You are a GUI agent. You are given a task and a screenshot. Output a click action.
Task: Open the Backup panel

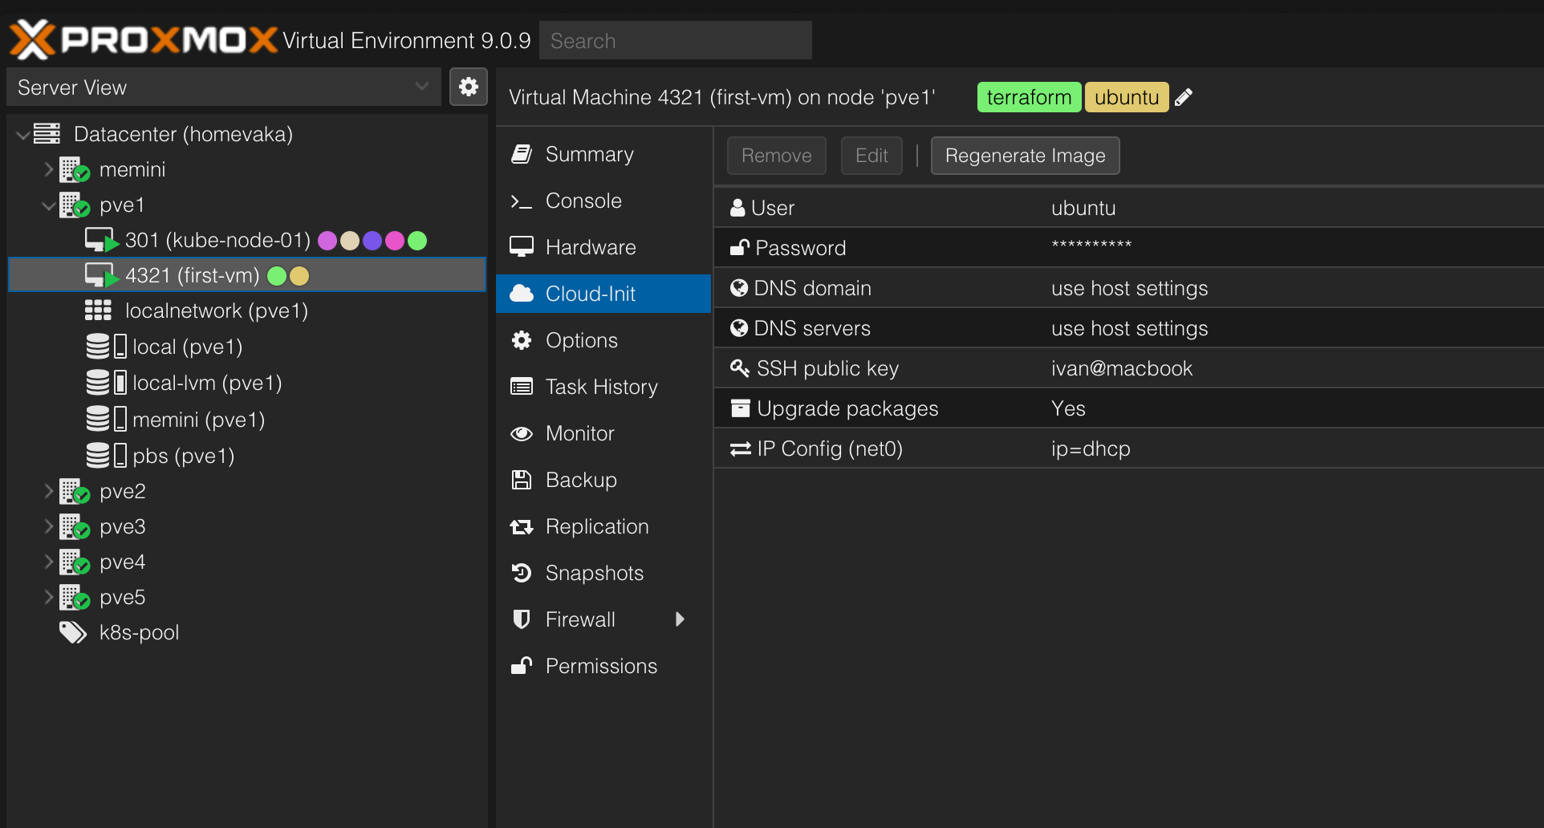(x=581, y=480)
